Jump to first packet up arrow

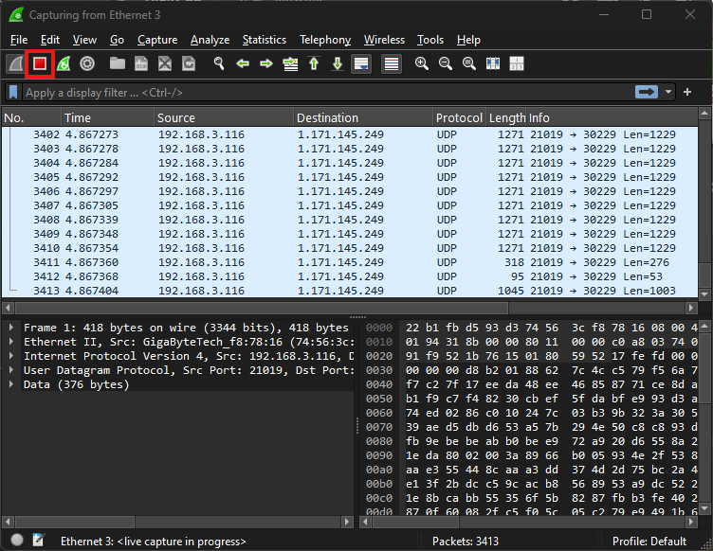pos(314,64)
